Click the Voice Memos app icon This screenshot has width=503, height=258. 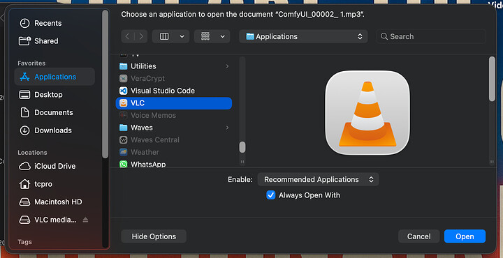123,115
